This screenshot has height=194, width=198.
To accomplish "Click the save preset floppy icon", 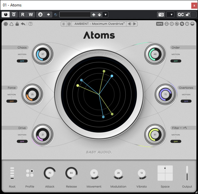I will coord(69,24).
